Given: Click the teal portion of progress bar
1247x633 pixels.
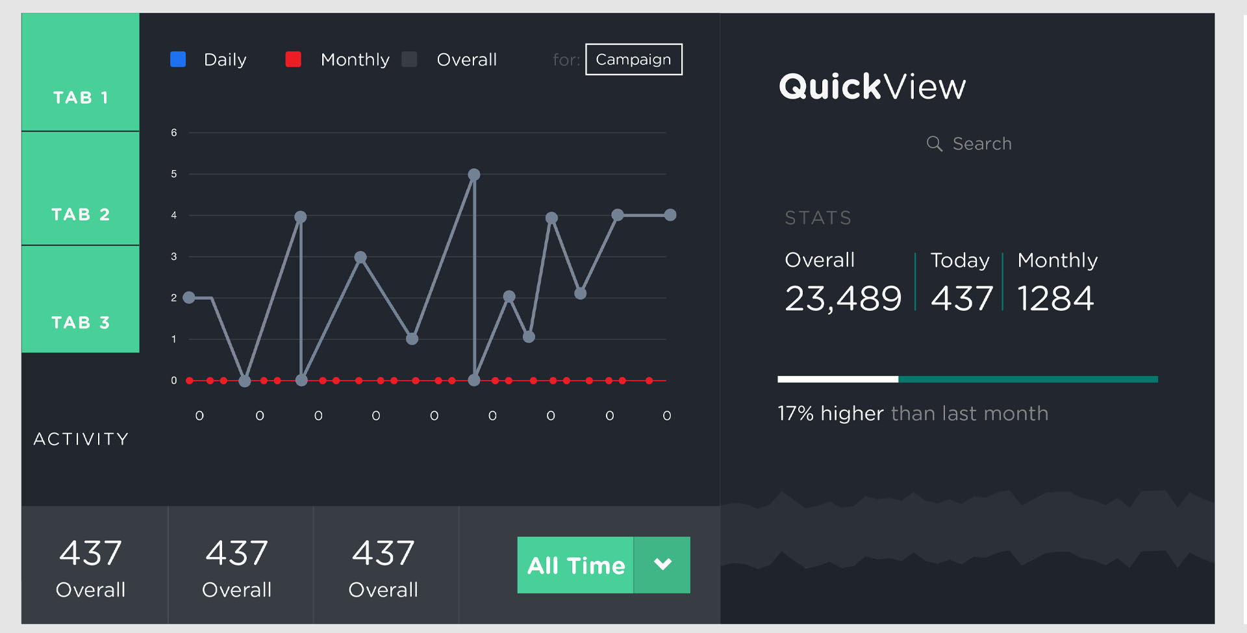Looking at the screenshot, I should [x=1027, y=379].
